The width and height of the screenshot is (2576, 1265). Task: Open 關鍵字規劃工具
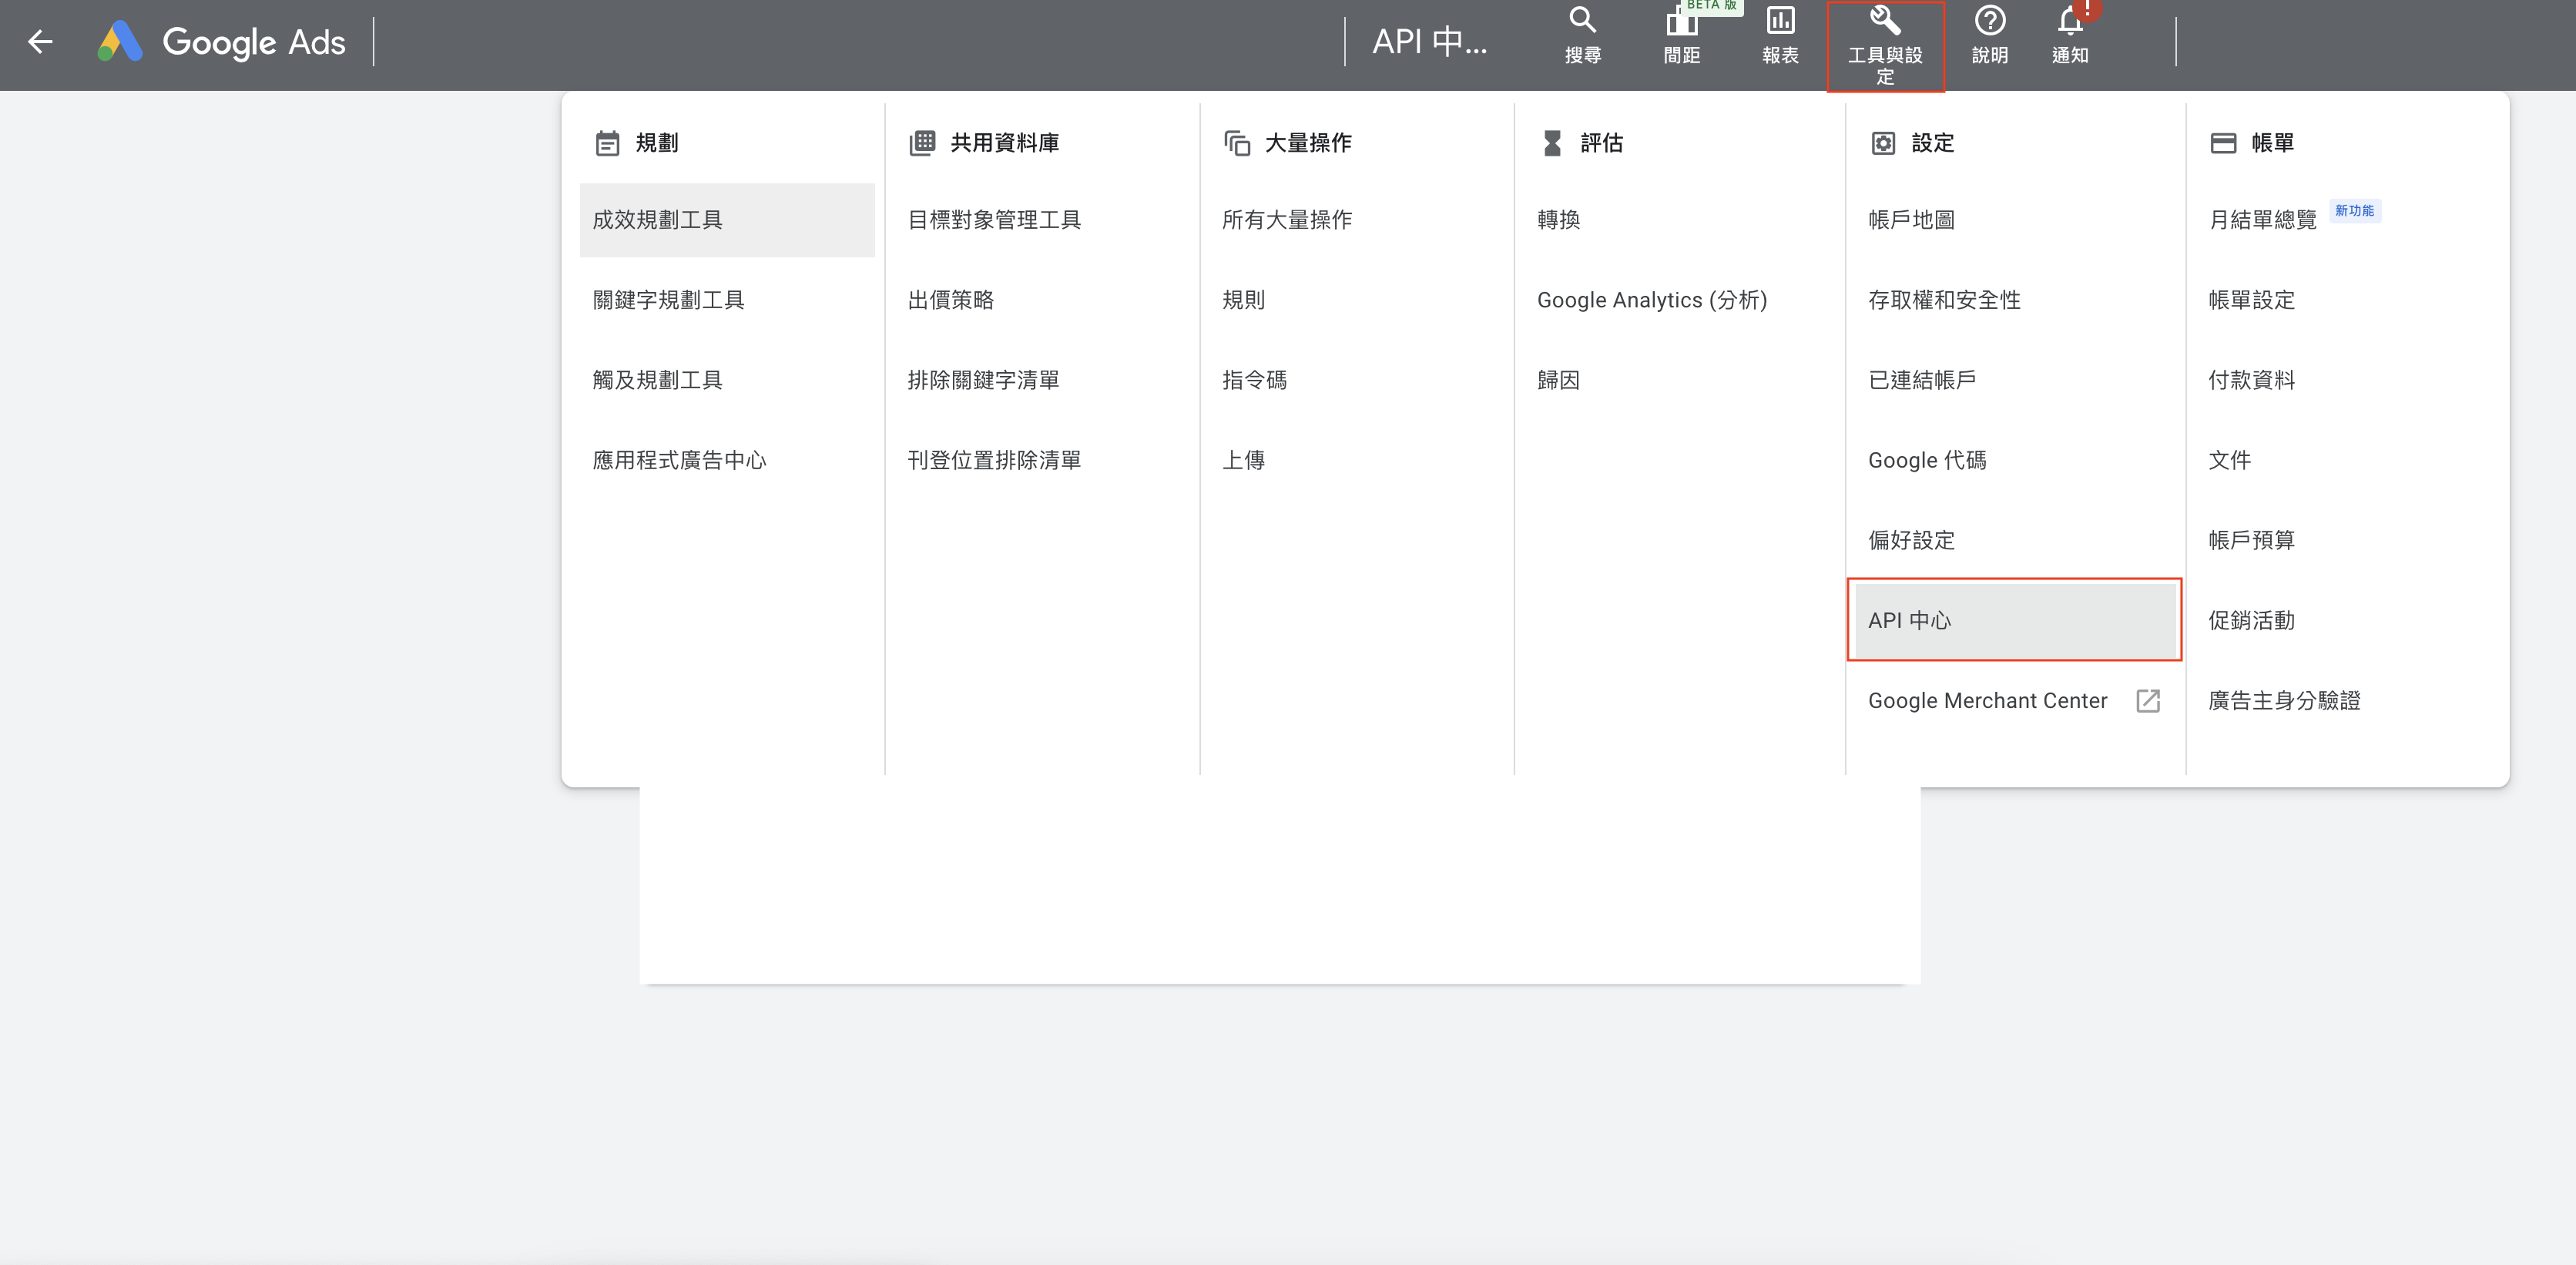[668, 300]
